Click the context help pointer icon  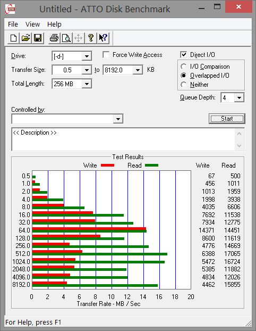point(103,38)
